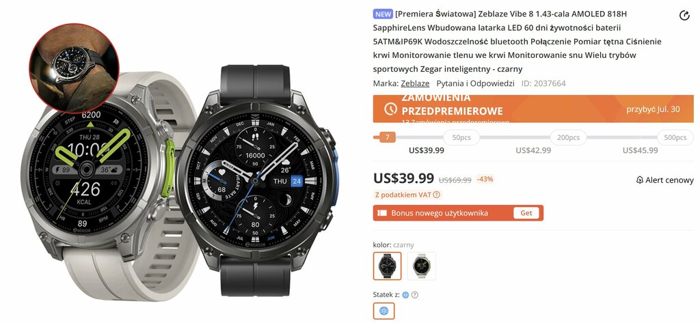Click the share icon beside product title

(x=684, y=16)
